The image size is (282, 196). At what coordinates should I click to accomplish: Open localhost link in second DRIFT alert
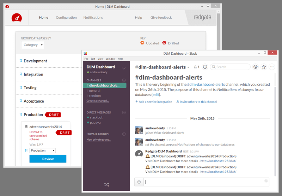tap(218, 172)
